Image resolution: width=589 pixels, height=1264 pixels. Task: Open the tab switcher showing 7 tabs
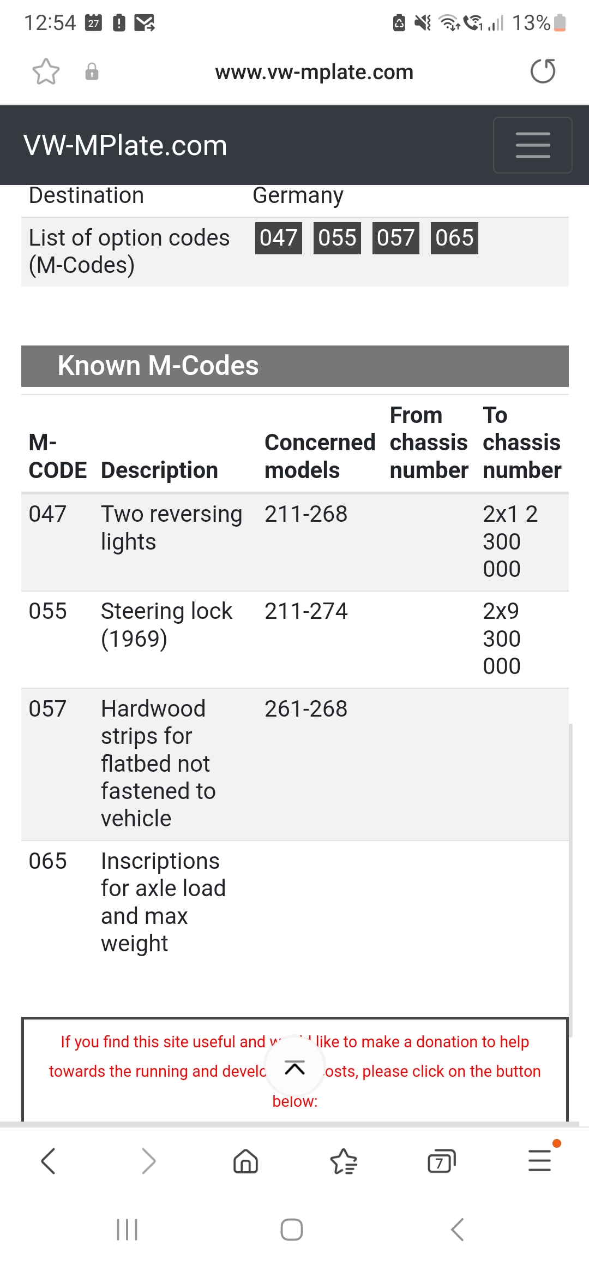pyautogui.click(x=441, y=1161)
